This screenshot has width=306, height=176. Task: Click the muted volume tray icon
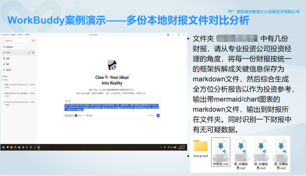(172, 147)
